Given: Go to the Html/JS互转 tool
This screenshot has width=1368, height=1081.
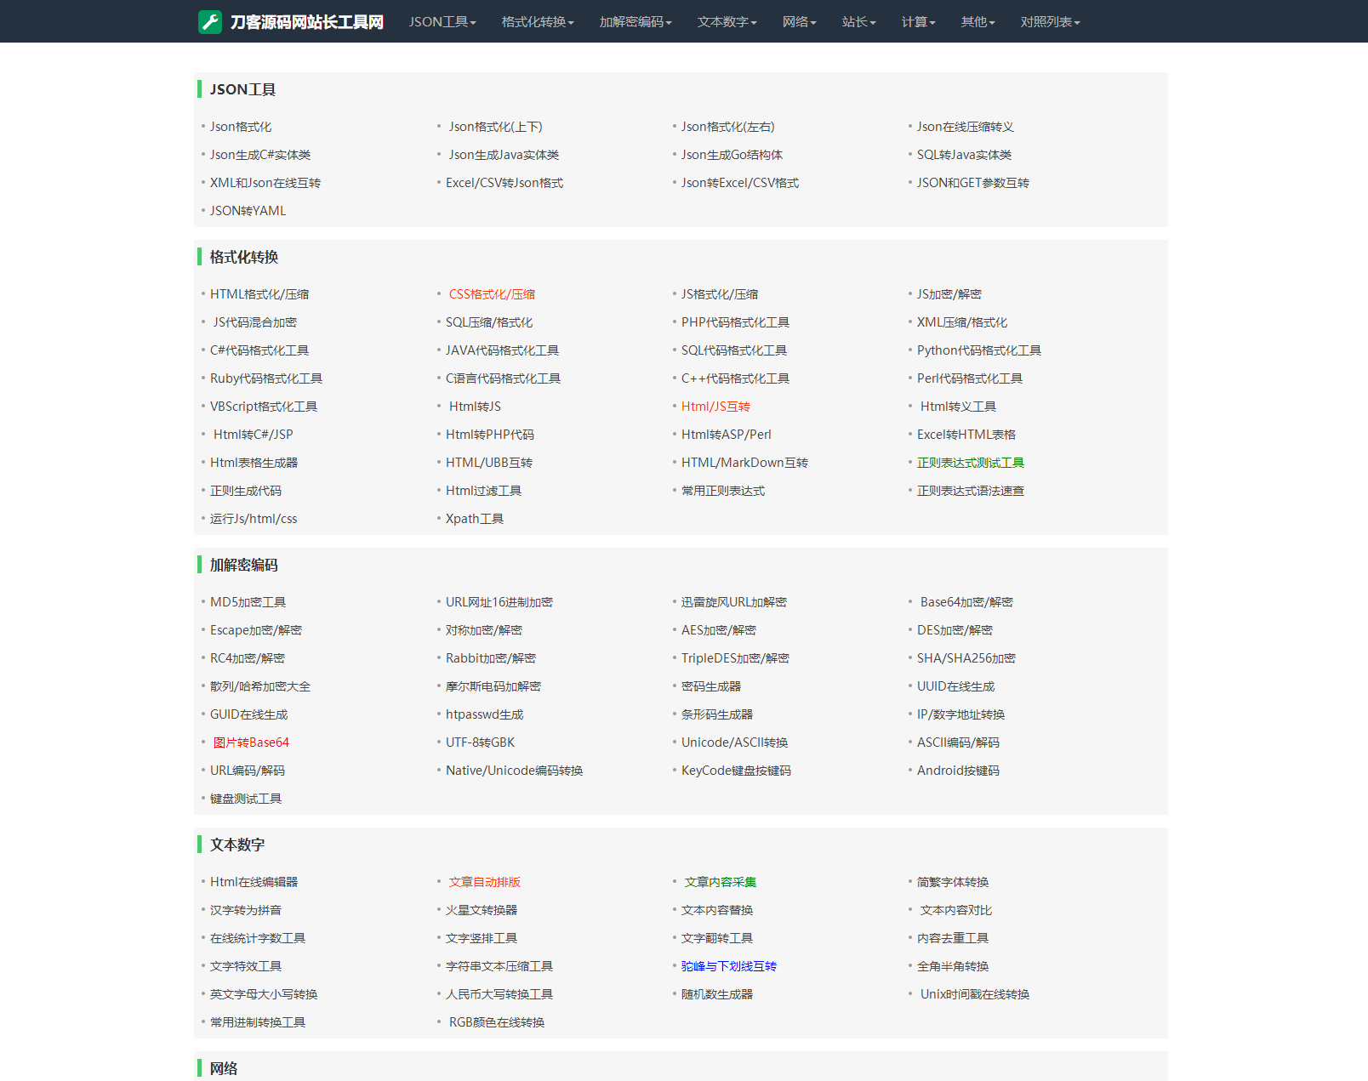Looking at the screenshot, I should click(x=715, y=407).
